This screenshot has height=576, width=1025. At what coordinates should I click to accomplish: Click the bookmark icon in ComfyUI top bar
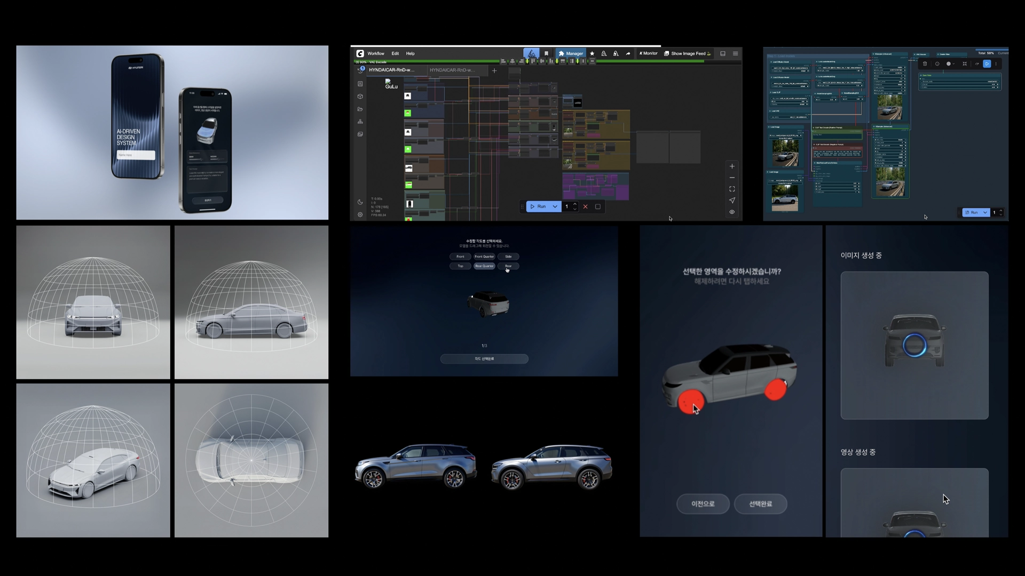click(x=546, y=53)
